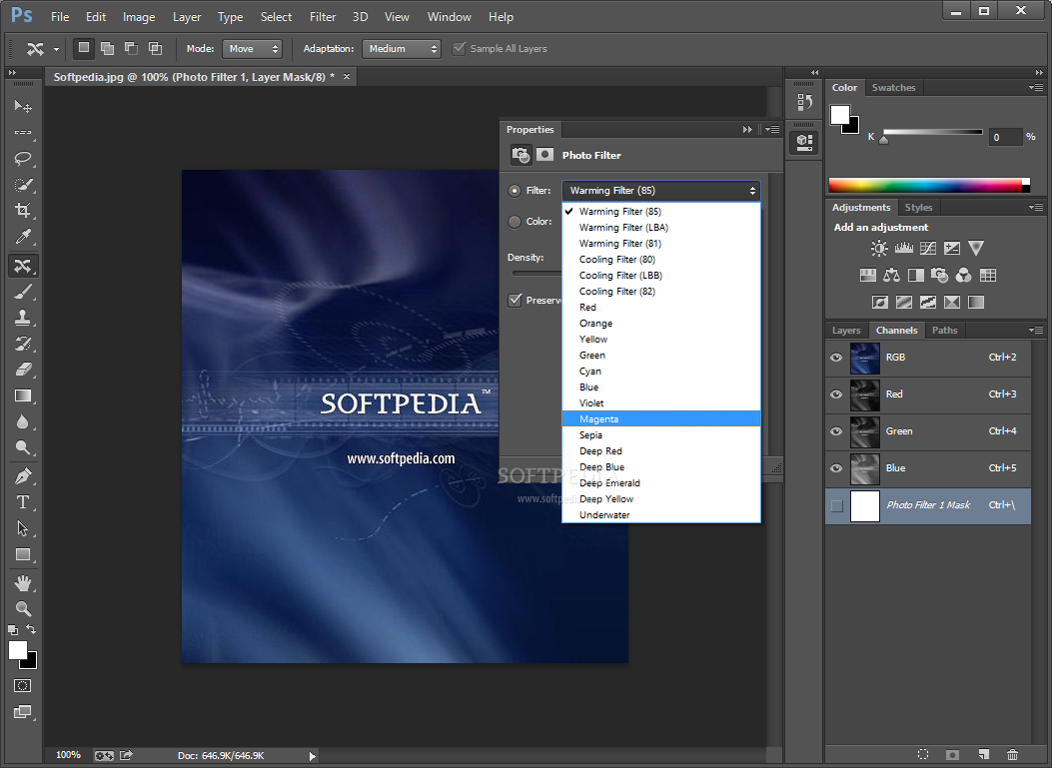
Task: Select the Brush tool
Action: pos(23,292)
